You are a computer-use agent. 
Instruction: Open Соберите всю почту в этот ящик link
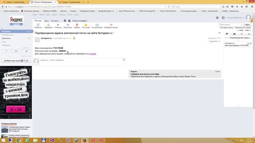tap(145, 74)
